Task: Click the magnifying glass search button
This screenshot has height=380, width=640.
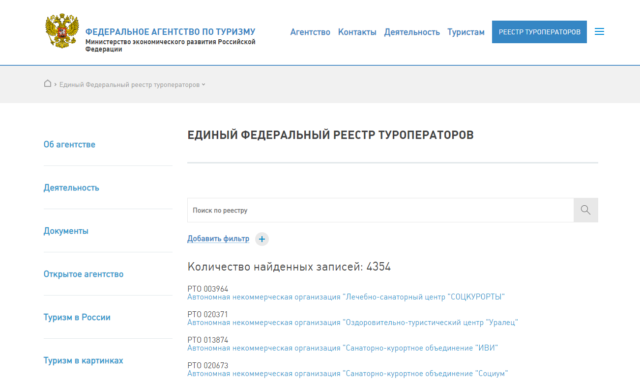Action: click(x=585, y=210)
